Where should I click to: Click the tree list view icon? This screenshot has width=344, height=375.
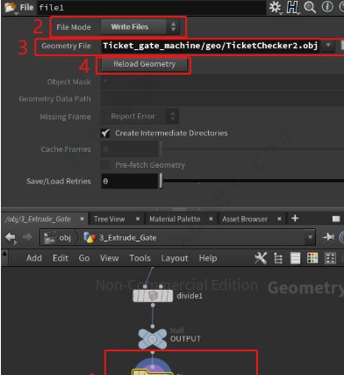tap(278, 258)
